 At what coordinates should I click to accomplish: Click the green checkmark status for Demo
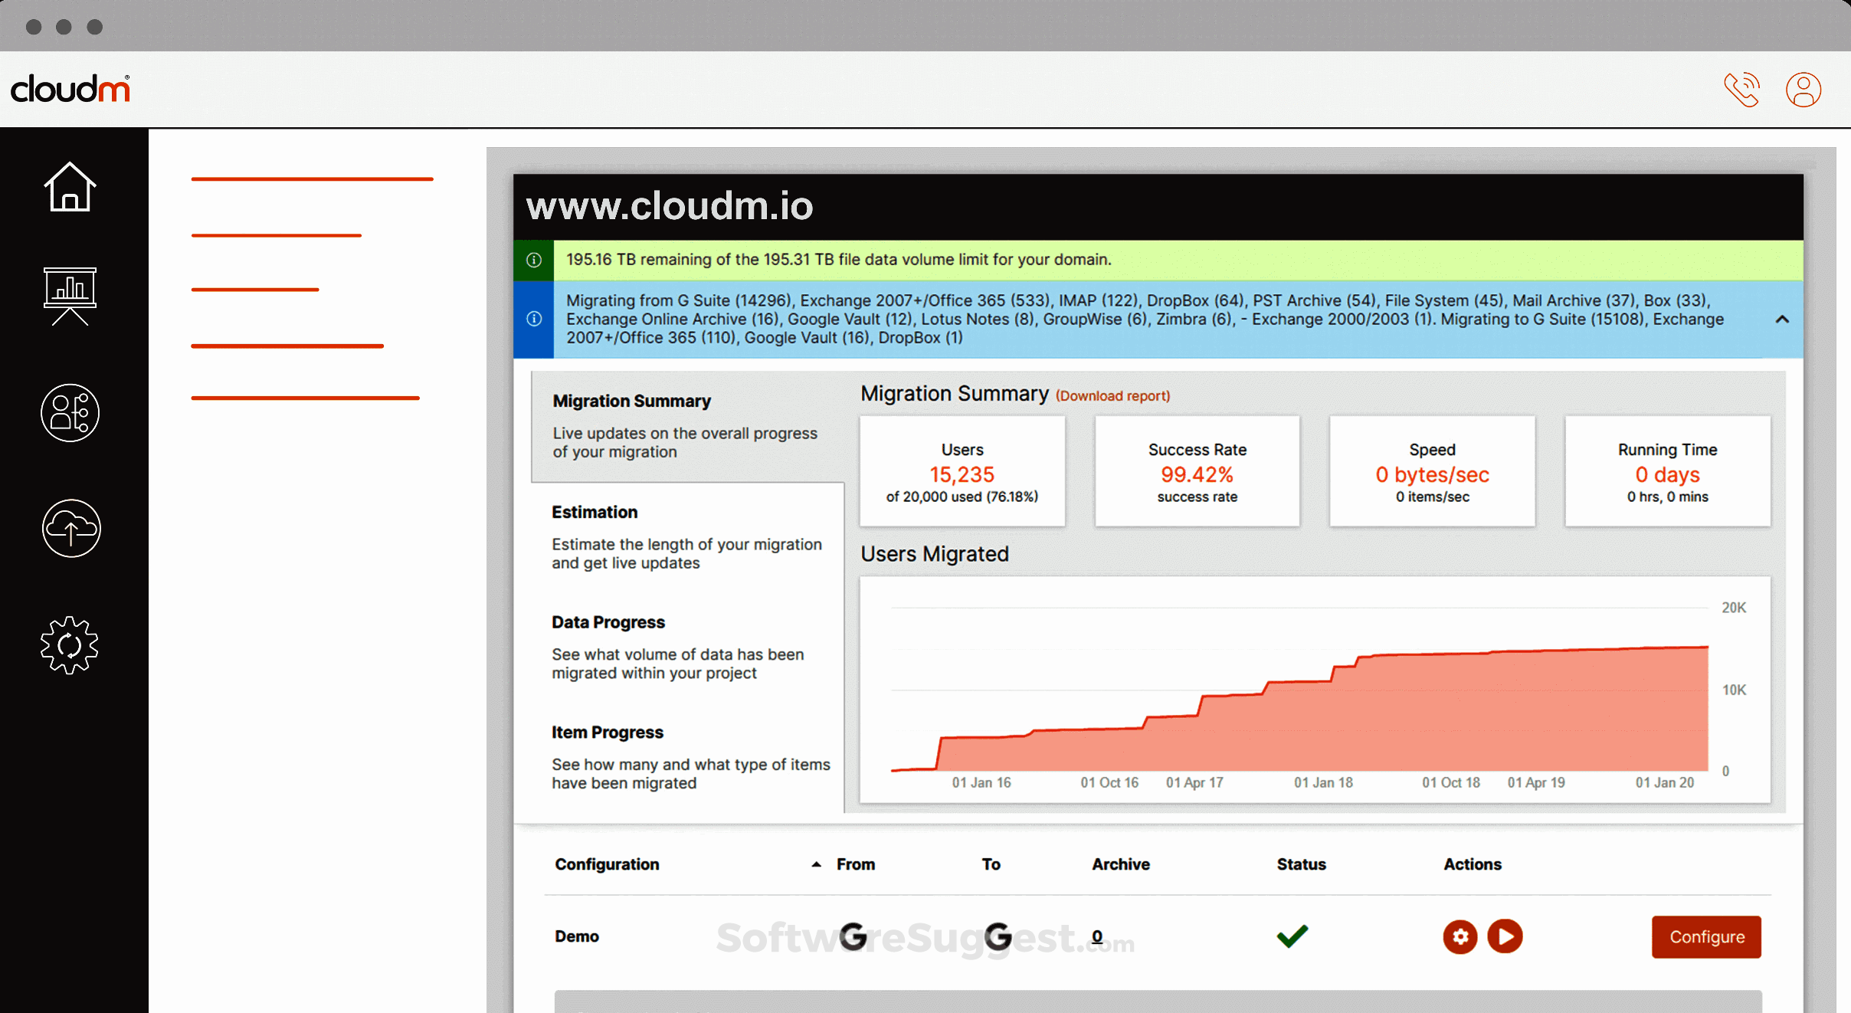pos(1291,935)
